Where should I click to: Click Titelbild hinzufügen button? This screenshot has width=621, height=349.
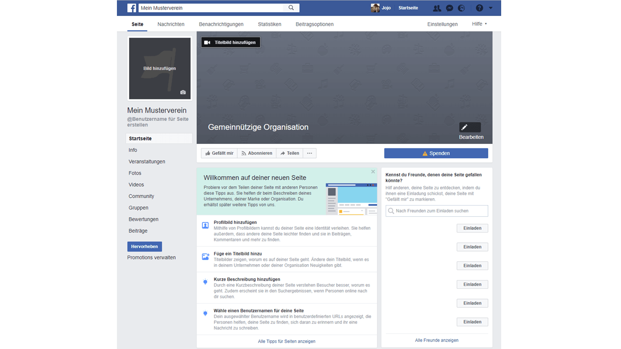coord(231,43)
